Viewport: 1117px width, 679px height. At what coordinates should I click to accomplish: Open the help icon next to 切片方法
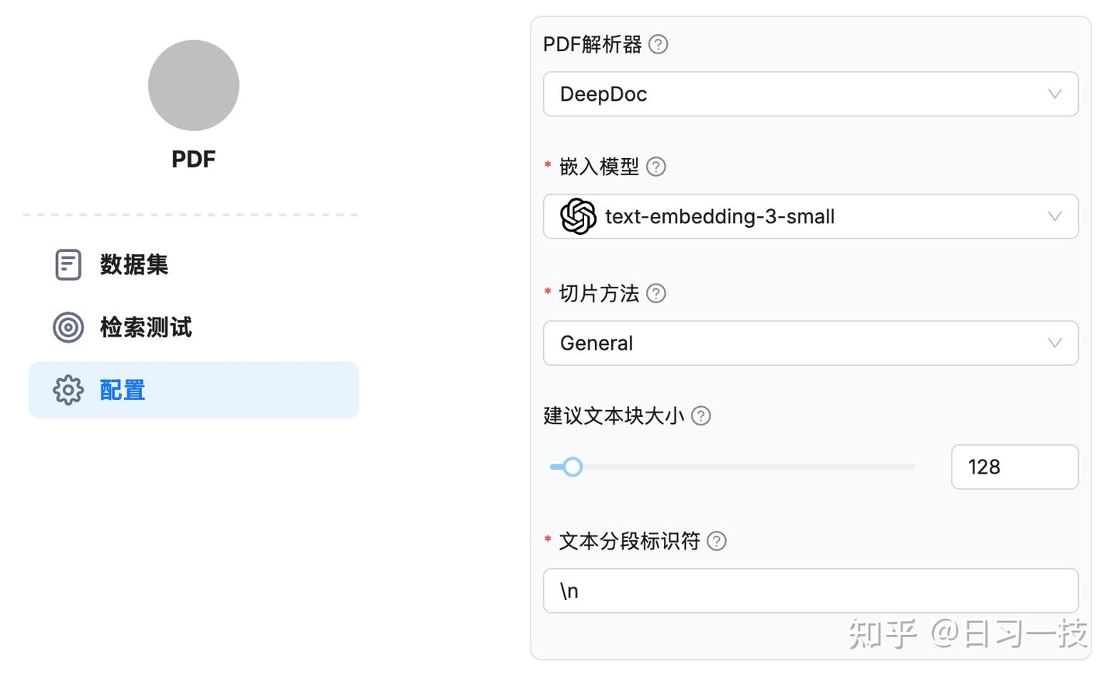(x=655, y=294)
